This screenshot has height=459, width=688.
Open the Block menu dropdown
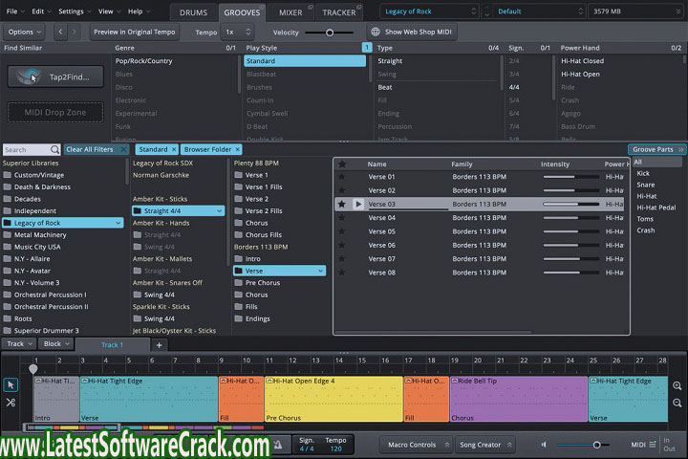(x=56, y=344)
